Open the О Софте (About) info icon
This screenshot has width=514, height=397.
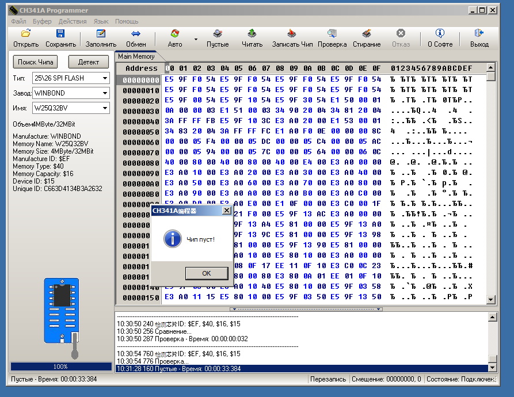pyautogui.click(x=440, y=34)
